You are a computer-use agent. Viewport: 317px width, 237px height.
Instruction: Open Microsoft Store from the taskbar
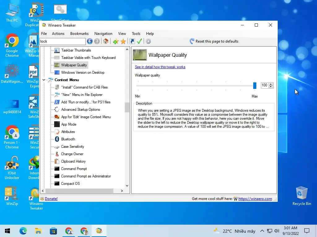[53, 231]
